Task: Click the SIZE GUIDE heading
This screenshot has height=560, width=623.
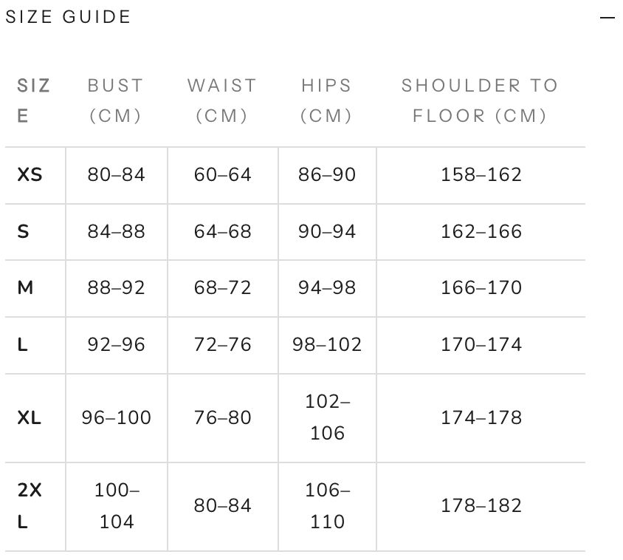Action: click(x=68, y=17)
